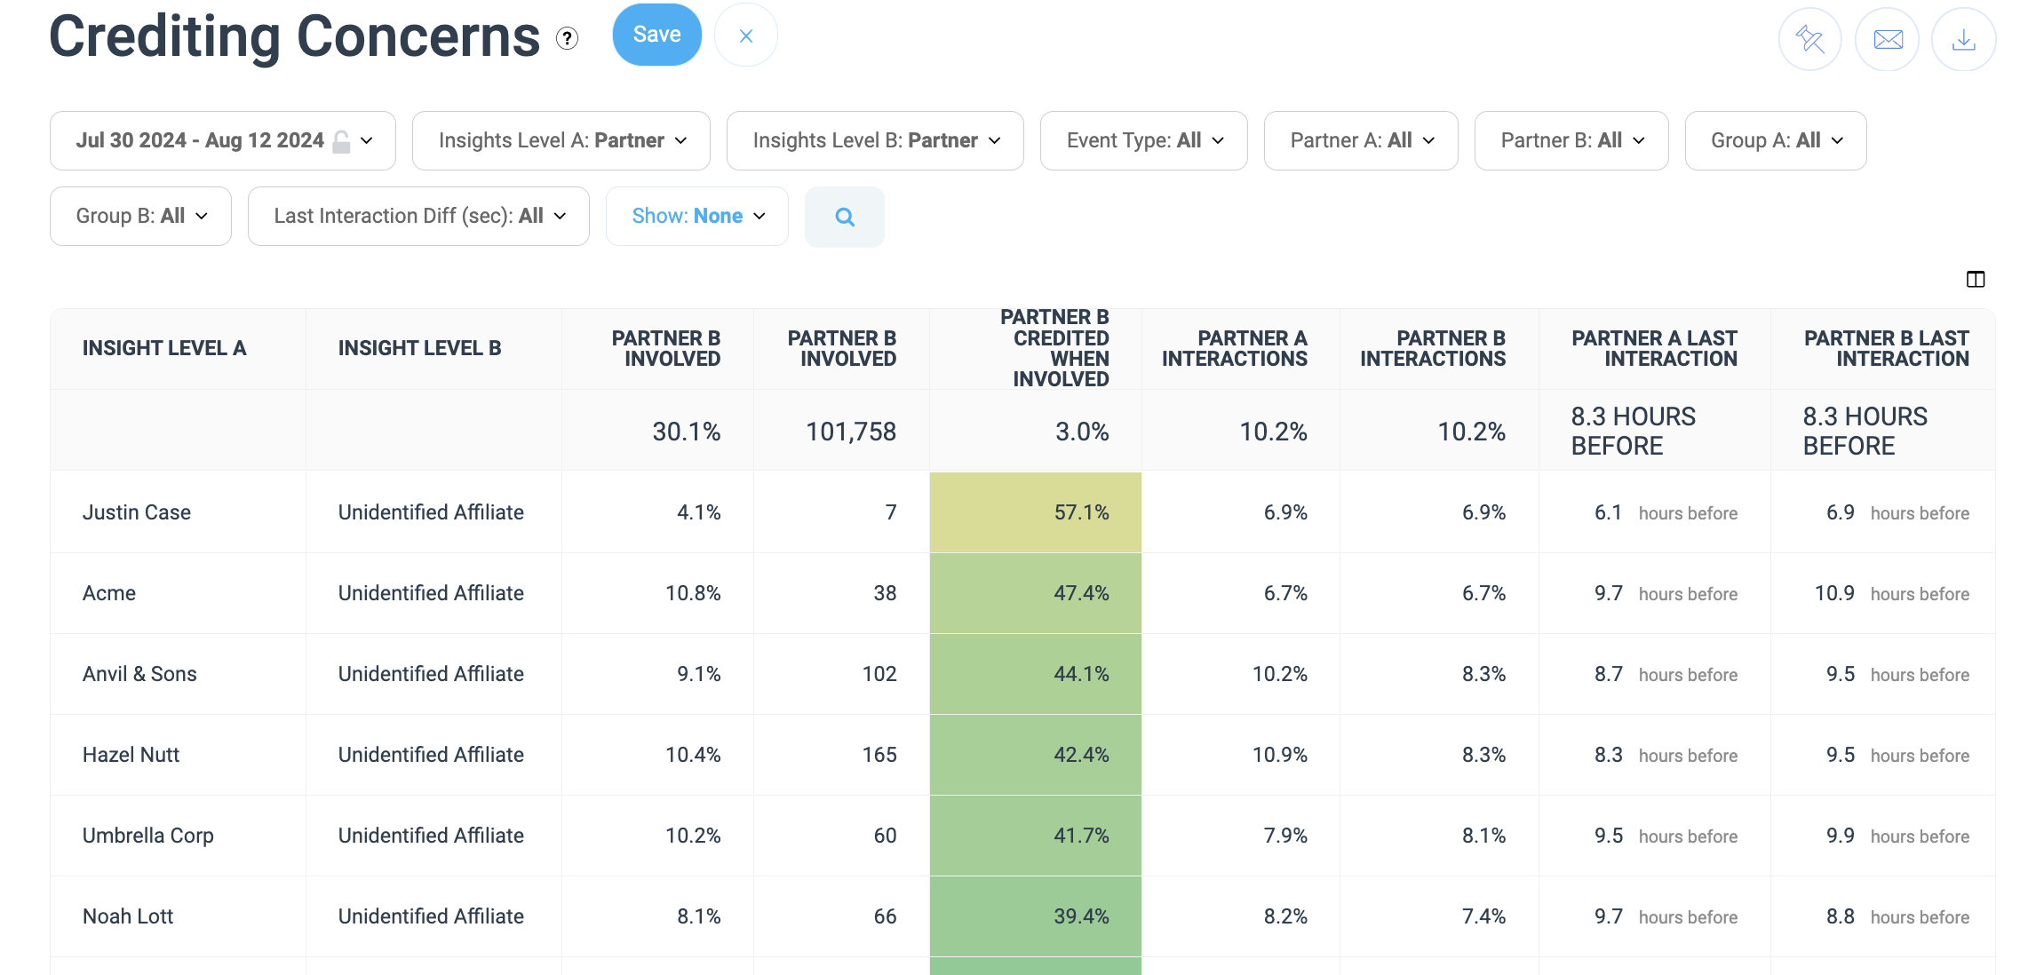Expand the Partner A filter

point(1361,140)
